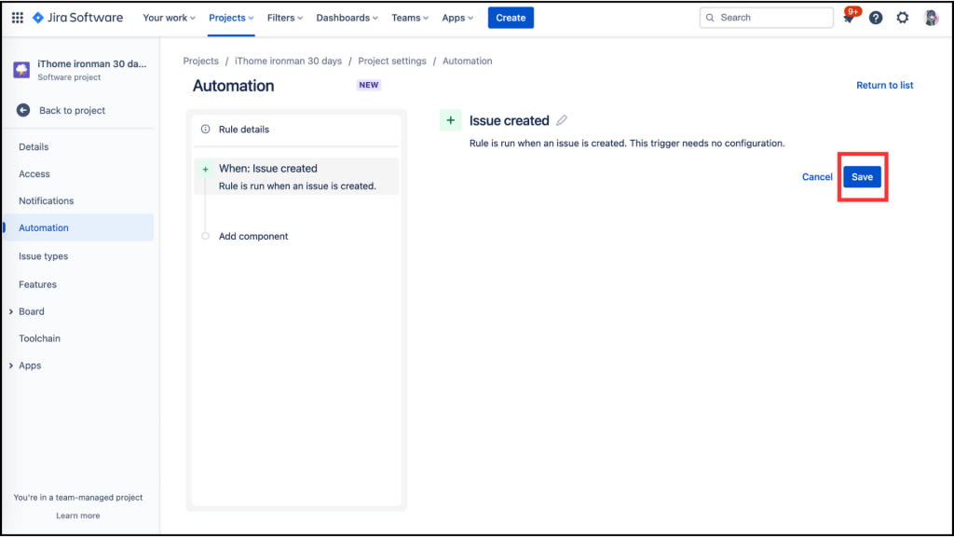Select Automation in the sidebar
Viewport: 954px width, 537px height.
coord(78,227)
